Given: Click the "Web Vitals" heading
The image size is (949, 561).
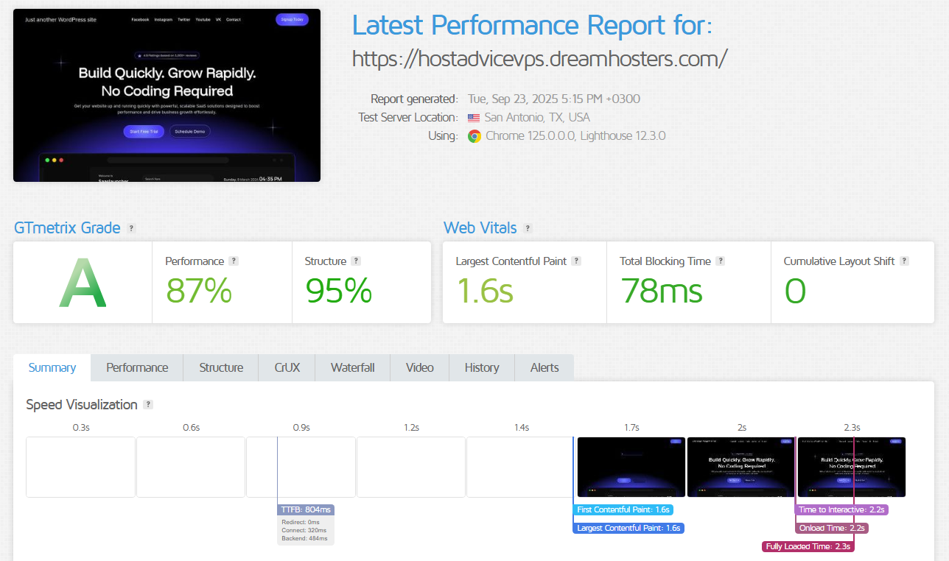Looking at the screenshot, I should click(x=480, y=228).
